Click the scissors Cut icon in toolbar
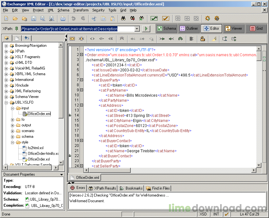 click(94, 18)
